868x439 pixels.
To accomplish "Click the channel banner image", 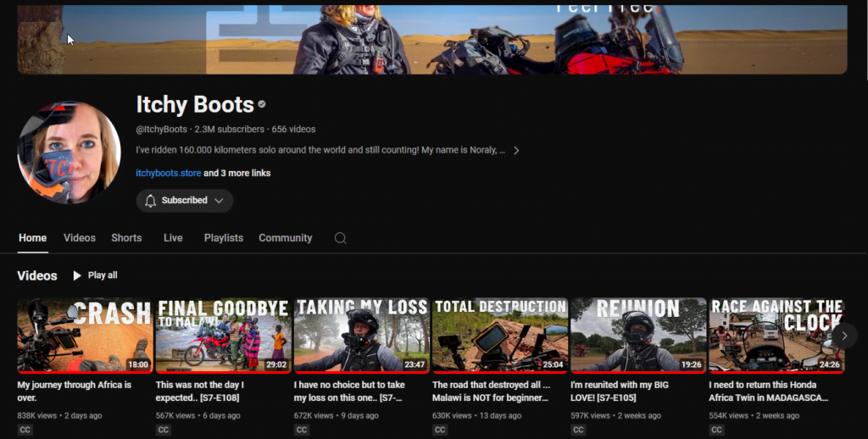I will pyautogui.click(x=432, y=39).
